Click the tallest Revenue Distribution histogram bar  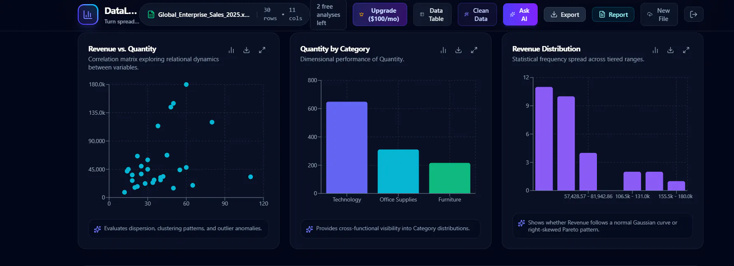pyautogui.click(x=544, y=139)
